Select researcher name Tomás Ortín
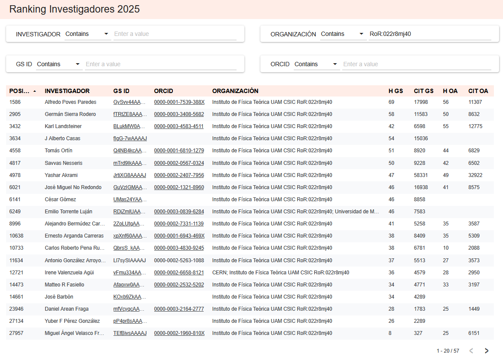 point(58,151)
